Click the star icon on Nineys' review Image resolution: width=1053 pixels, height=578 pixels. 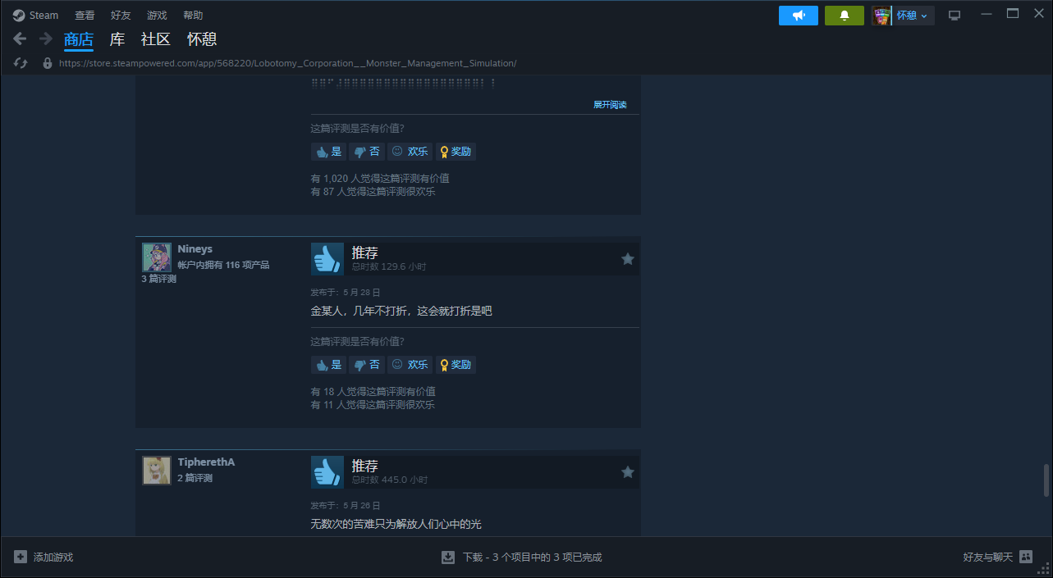[628, 259]
